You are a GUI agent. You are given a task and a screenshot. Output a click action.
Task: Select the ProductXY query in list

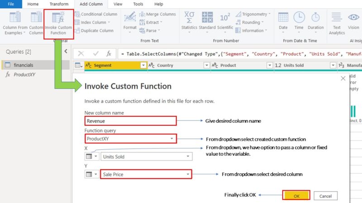24,74
